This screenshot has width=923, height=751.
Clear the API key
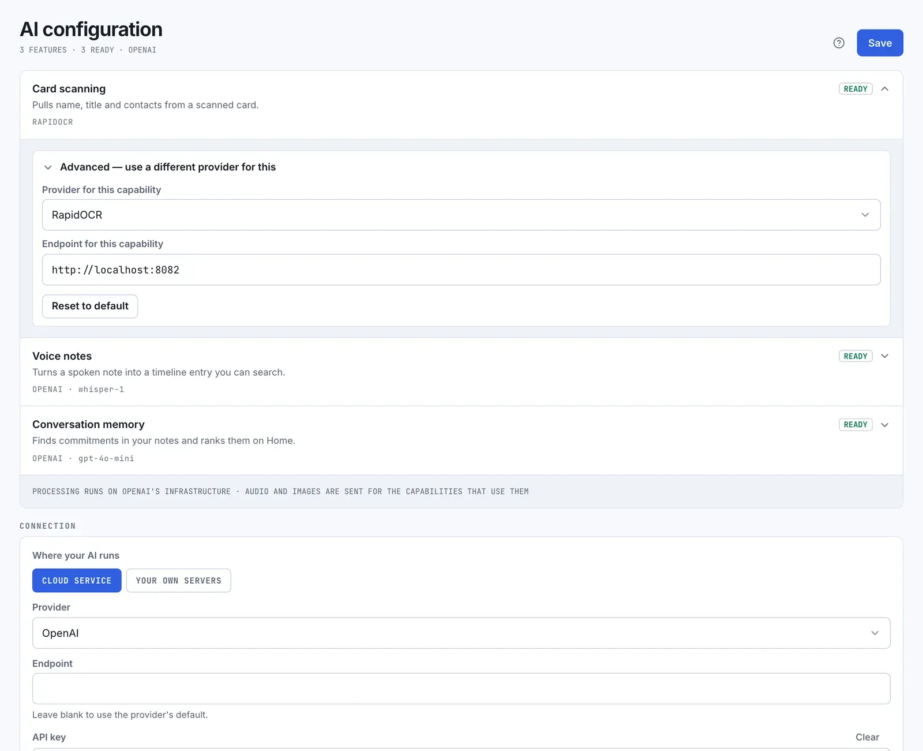[867, 737]
